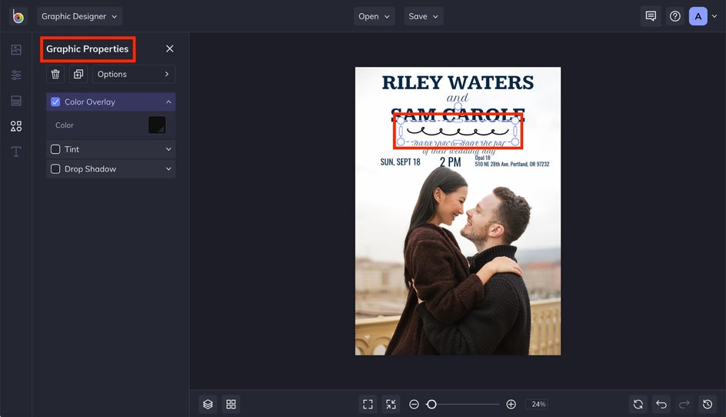Expand the Drop Shadow section chevron

point(168,168)
